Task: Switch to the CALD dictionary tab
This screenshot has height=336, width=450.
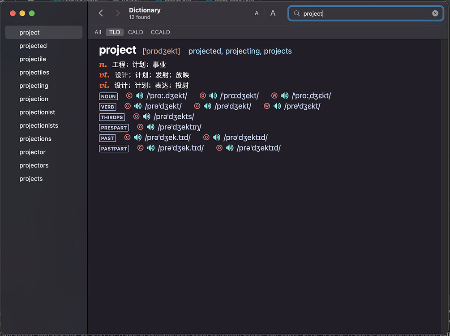Action: 135,32
